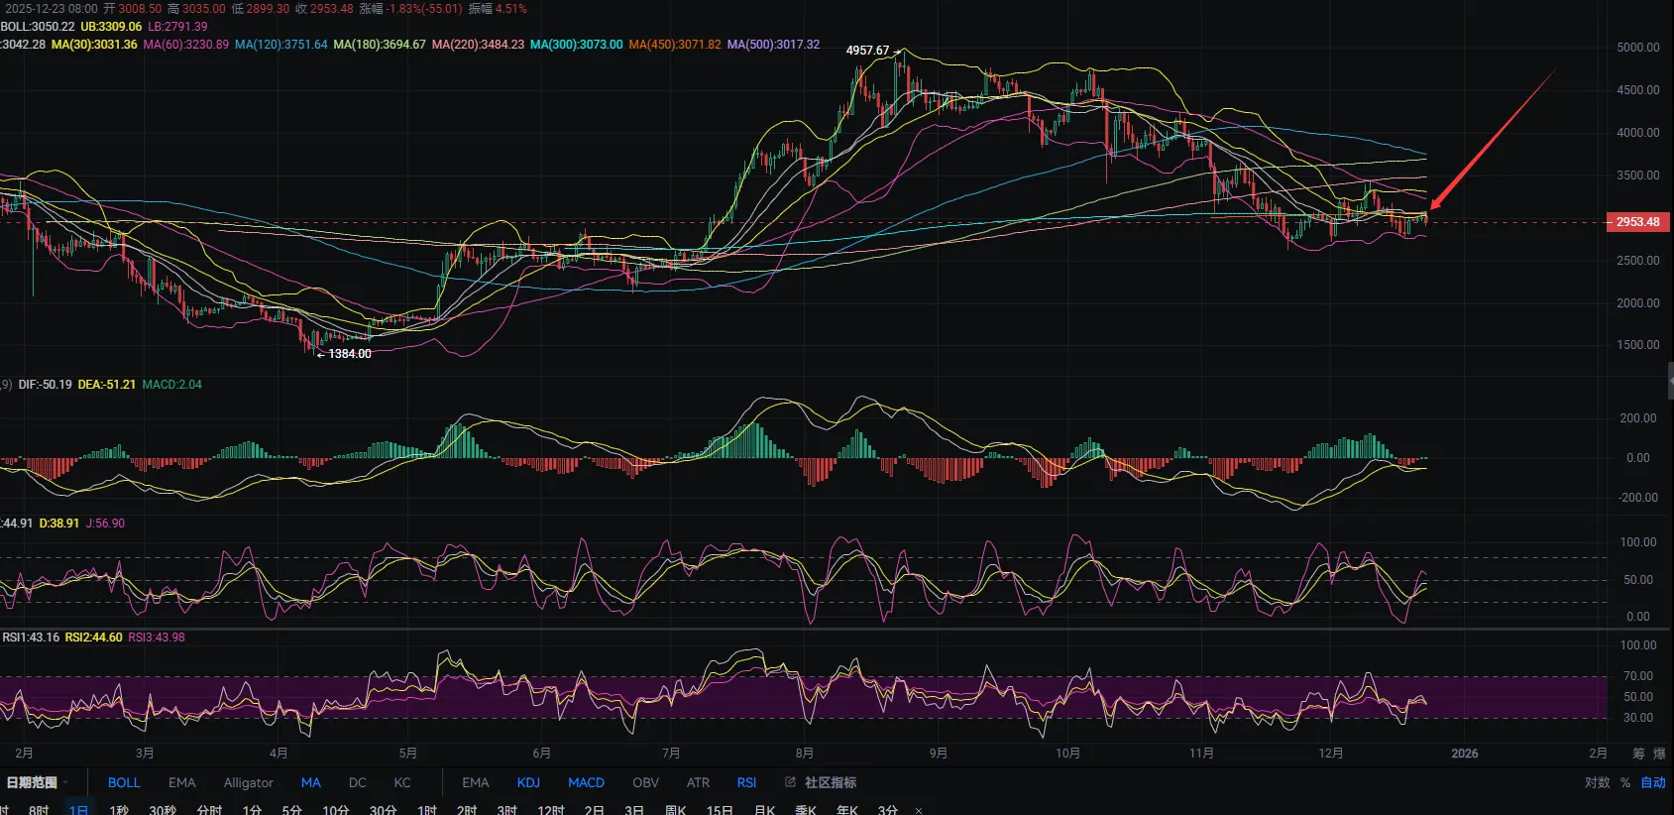The image size is (1674, 815).
Task: Toggle the main-chart EMA indicator next to BOLL
Action: (181, 782)
